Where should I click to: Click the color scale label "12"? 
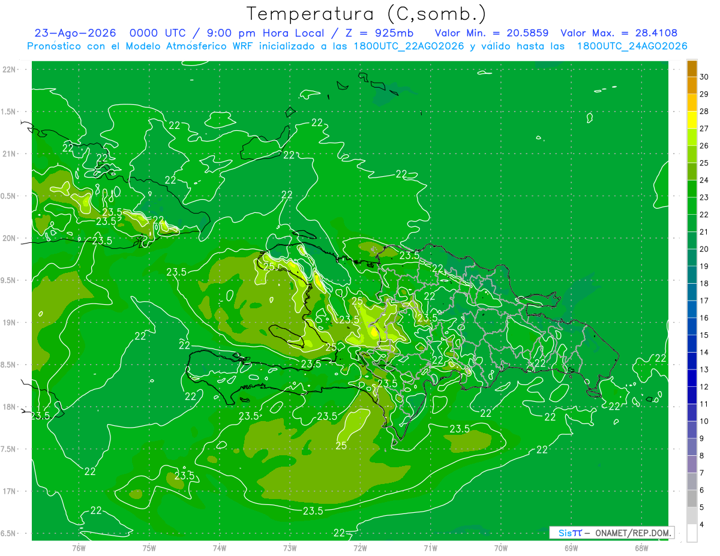point(704,387)
